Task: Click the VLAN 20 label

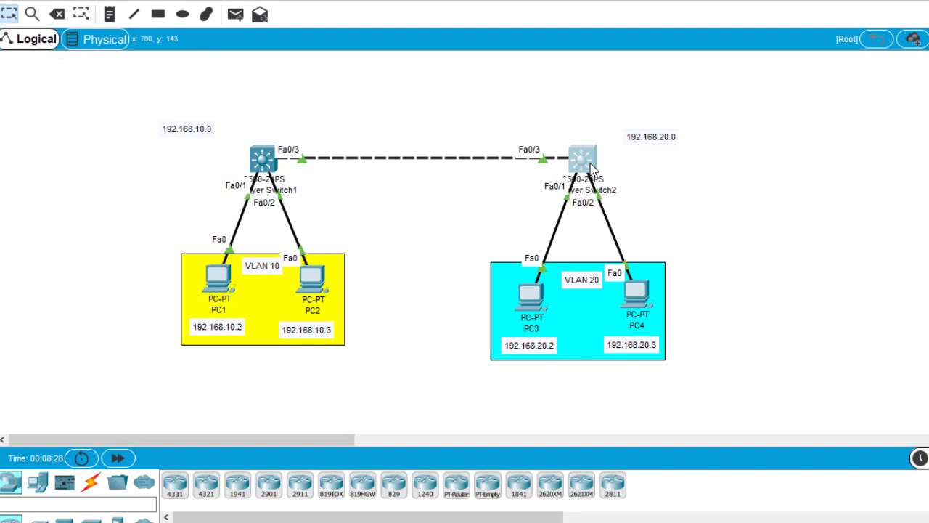Action: (582, 280)
